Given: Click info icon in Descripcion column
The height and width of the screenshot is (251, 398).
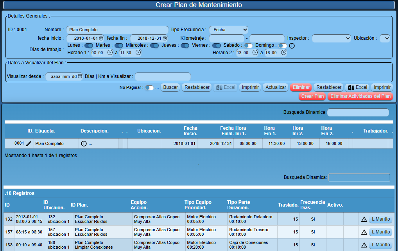Looking at the screenshot, I should [84, 144].
